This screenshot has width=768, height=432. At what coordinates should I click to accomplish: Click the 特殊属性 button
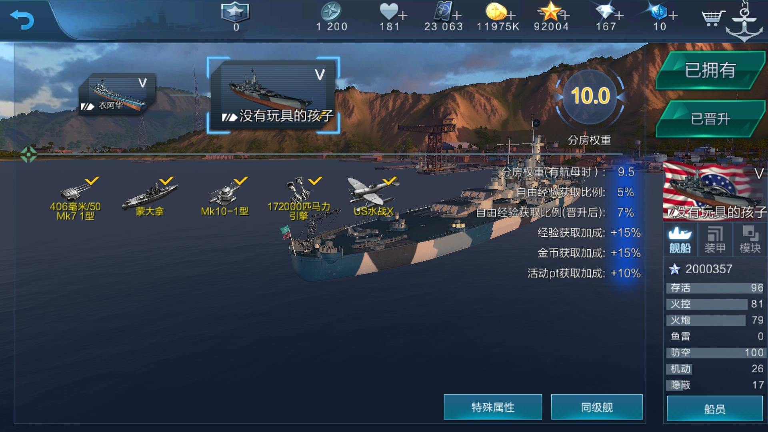[x=493, y=407]
